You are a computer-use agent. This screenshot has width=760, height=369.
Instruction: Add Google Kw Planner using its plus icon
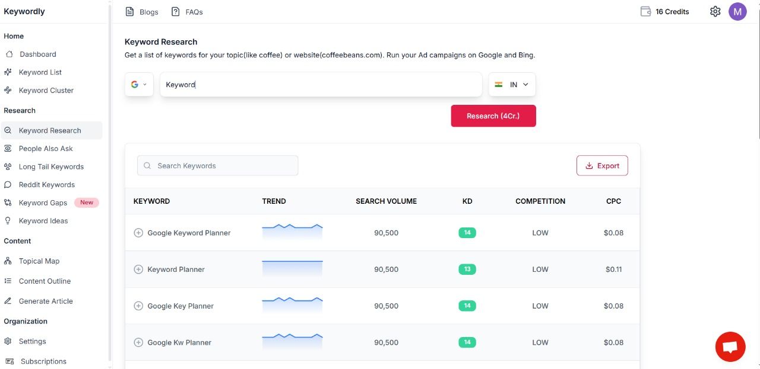(x=138, y=342)
